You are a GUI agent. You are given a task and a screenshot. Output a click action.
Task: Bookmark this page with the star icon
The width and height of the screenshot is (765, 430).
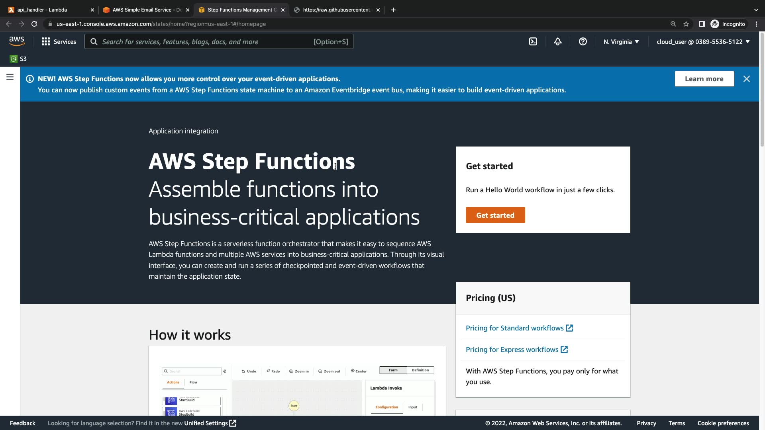[686, 24]
